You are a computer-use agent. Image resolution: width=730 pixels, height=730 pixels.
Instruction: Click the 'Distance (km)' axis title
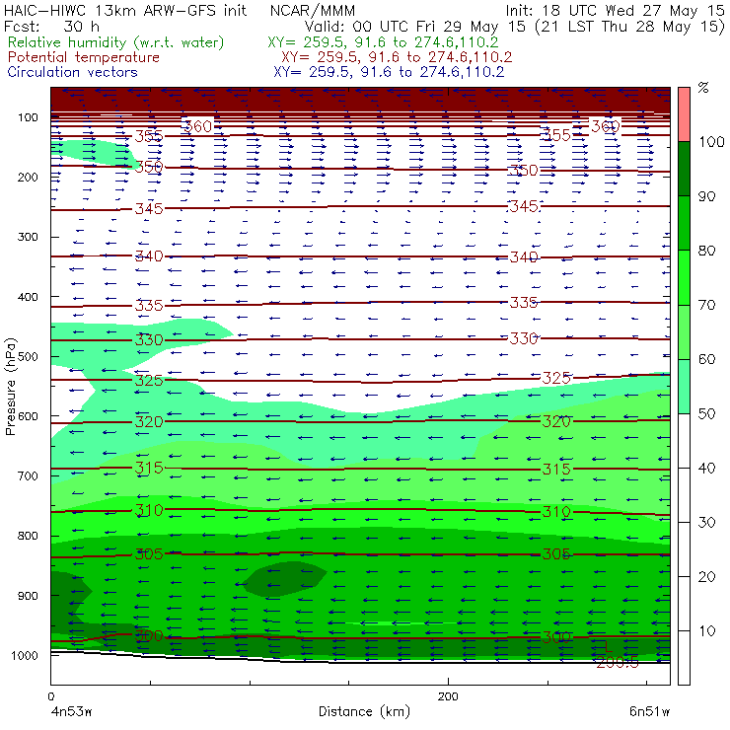pos(365,711)
